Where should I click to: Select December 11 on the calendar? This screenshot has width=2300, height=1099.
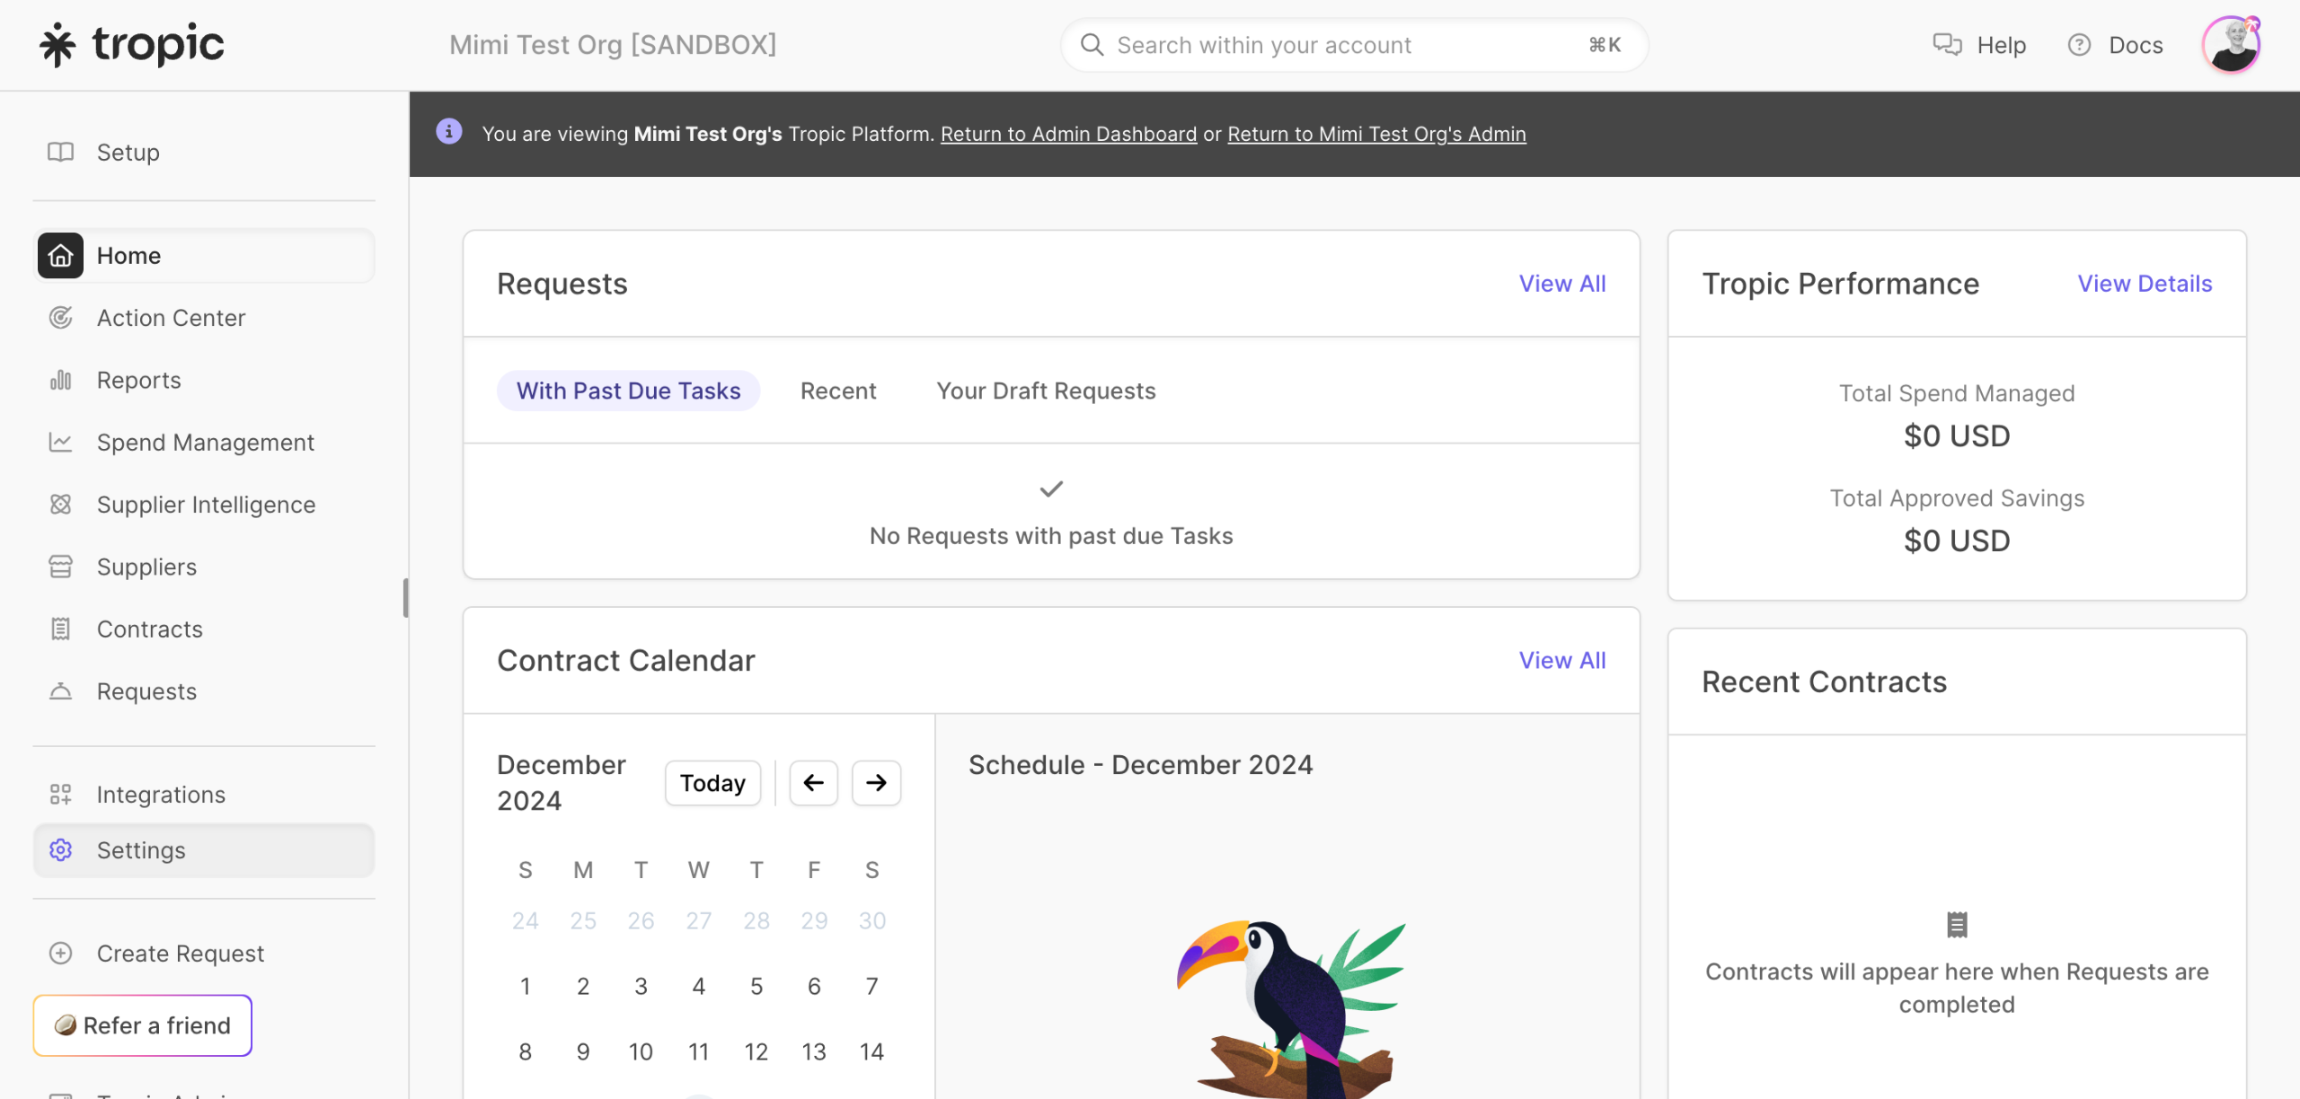698,1051
